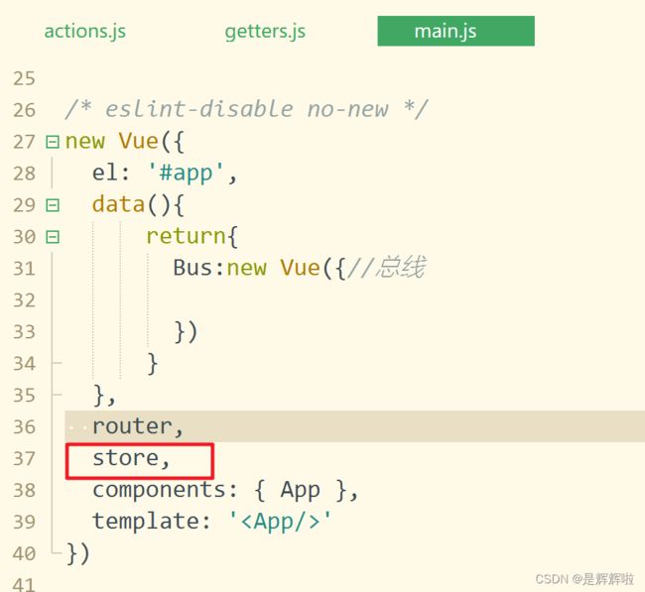Place cursor on "new Vue({" at line 27

[124, 142]
